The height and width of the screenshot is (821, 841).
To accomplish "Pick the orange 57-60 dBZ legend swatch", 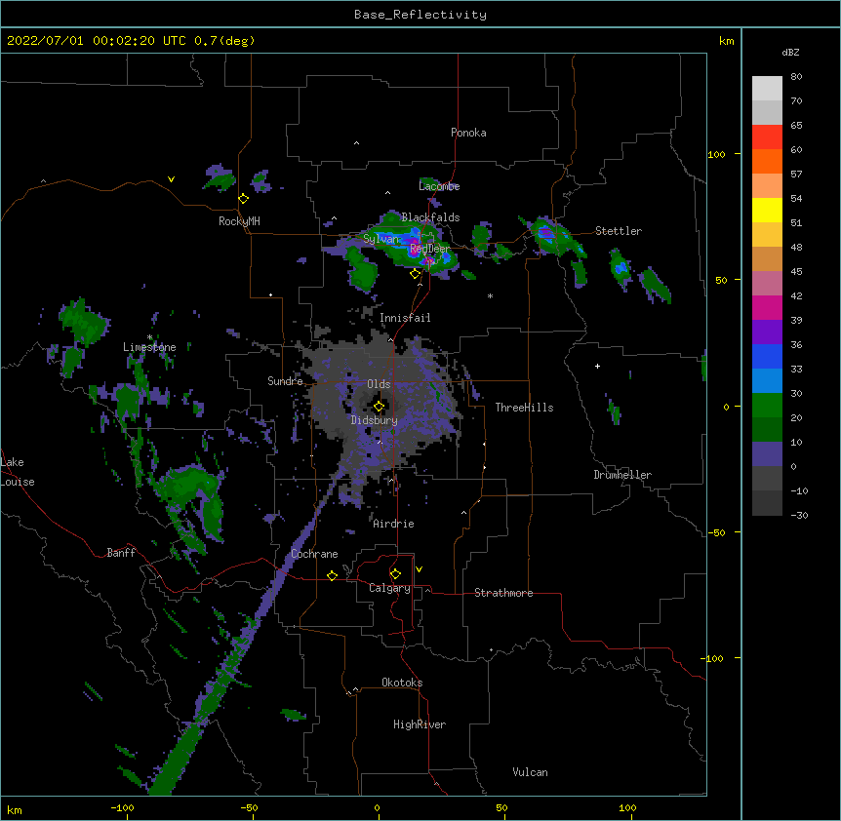I will pos(767,161).
